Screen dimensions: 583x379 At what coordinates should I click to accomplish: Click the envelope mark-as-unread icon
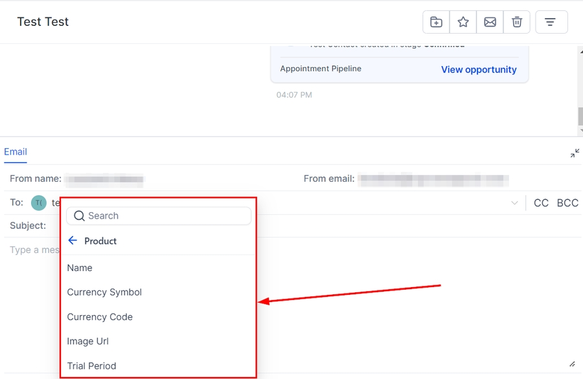click(x=490, y=22)
